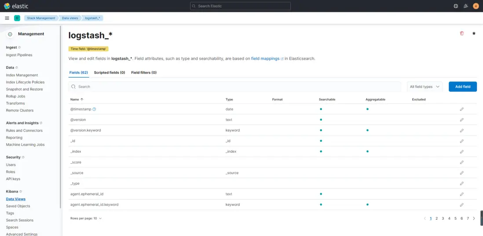Image resolution: width=483 pixels, height=236 pixels.
Task: Go to page 3 of fields
Action: 443,218
